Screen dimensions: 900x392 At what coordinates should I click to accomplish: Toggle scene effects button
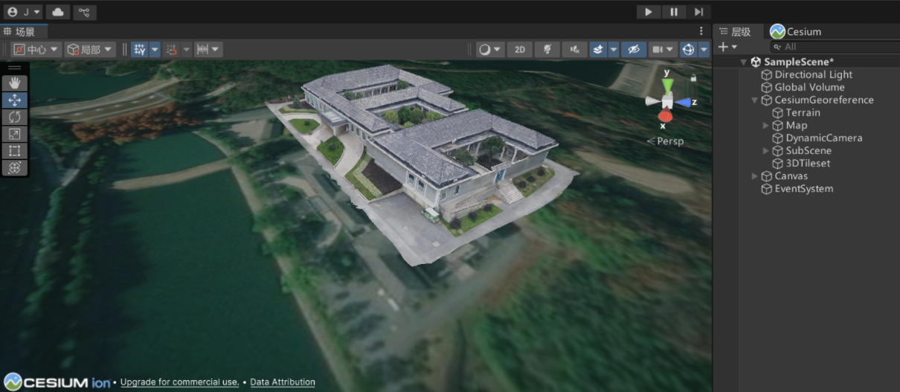pyautogui.click(x=598, y=50)
